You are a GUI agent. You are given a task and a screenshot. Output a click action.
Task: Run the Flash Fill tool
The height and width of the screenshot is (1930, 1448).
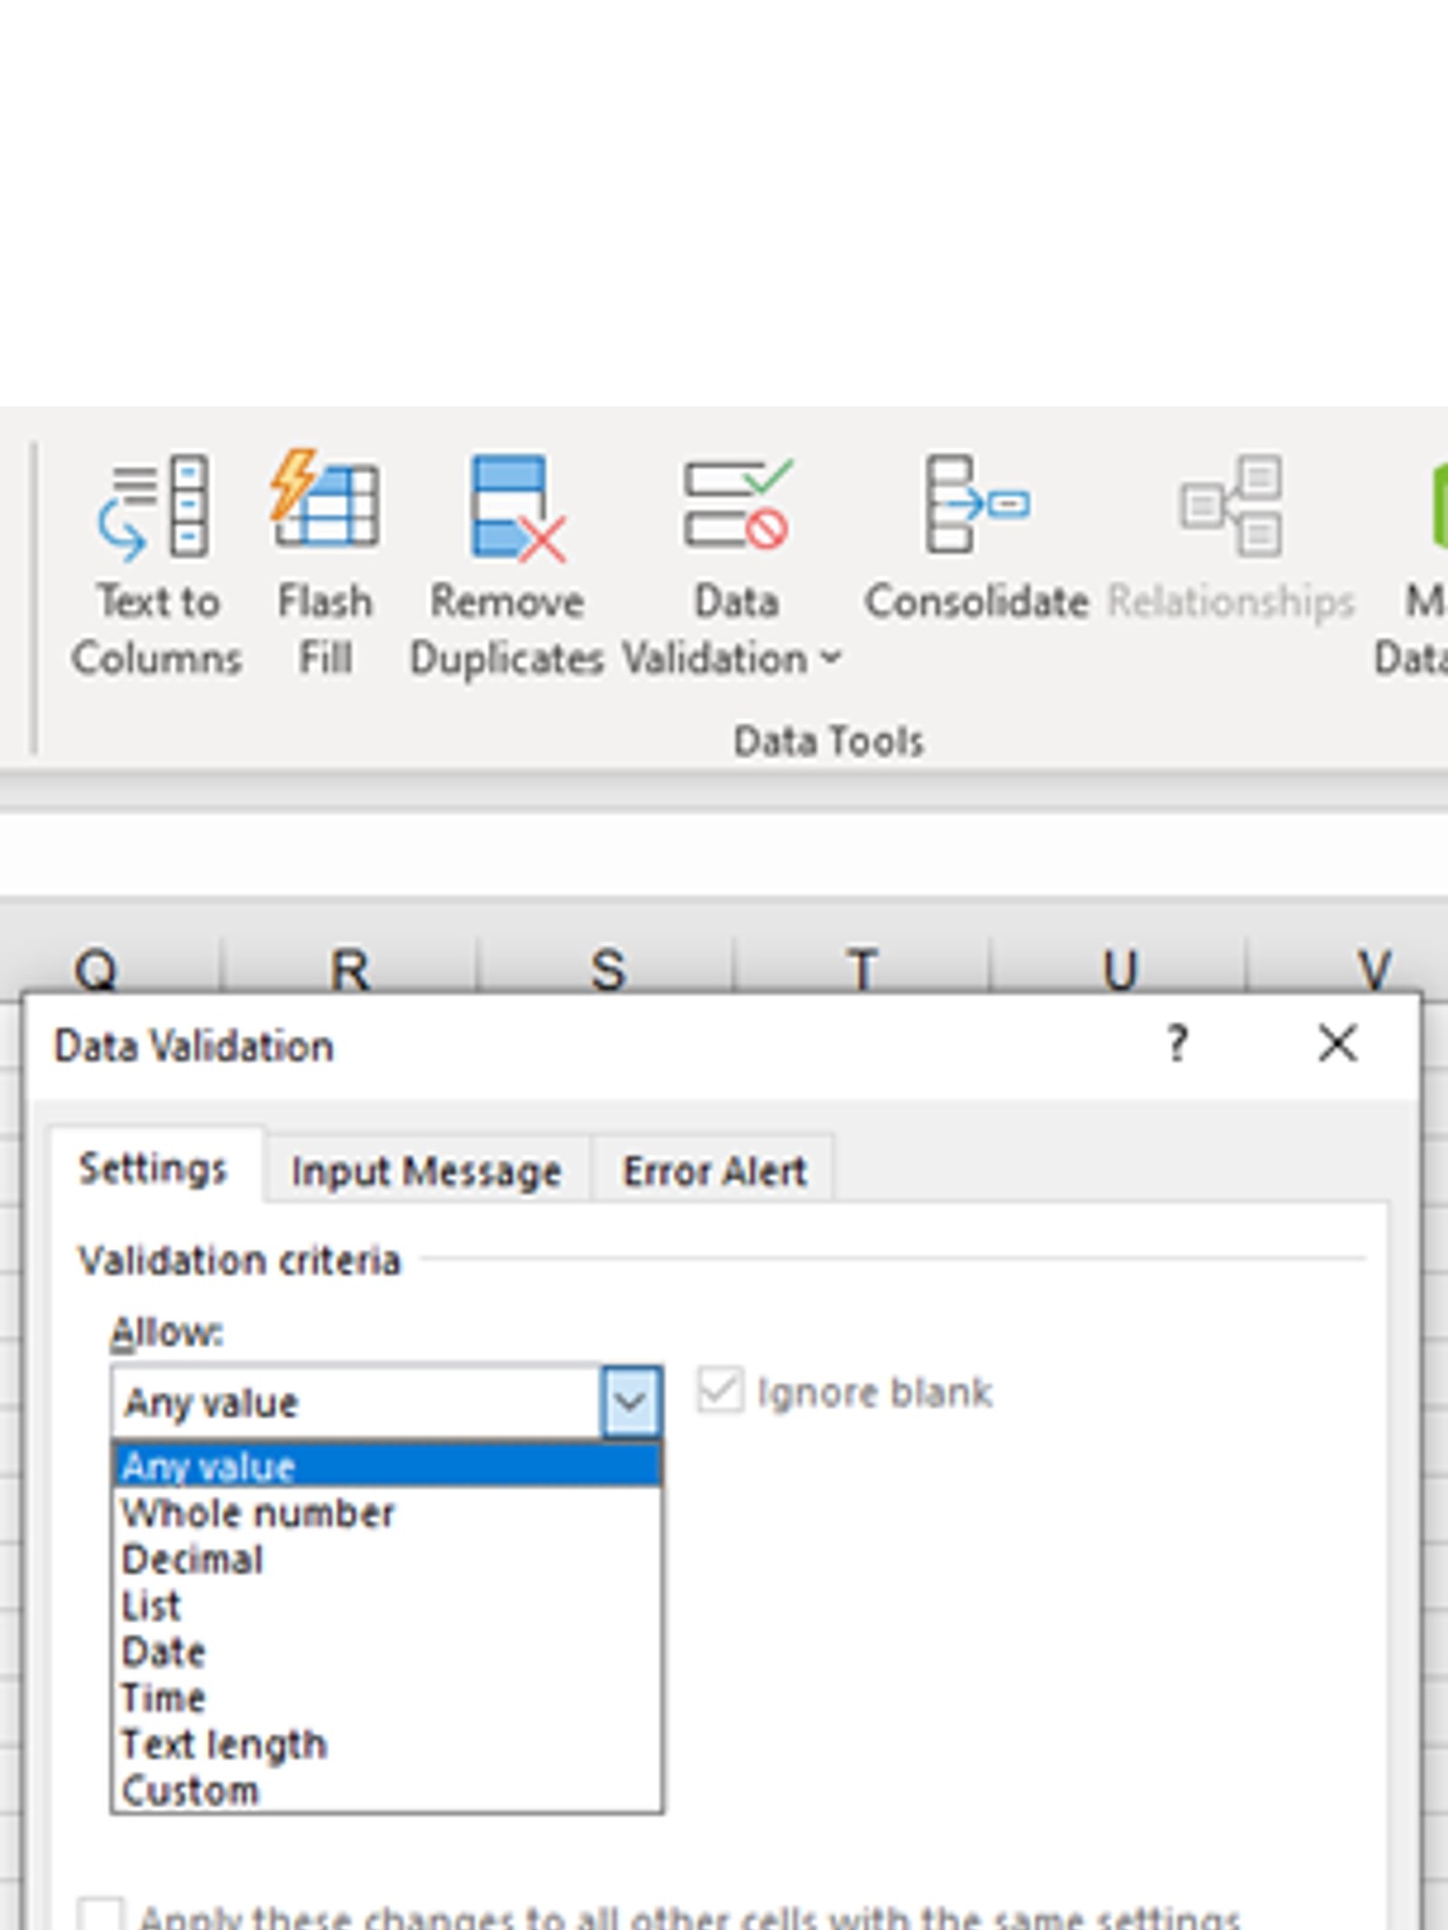pos(325,503)
